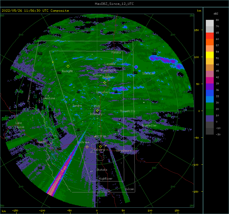This screenshot has height=214, width=229.
Task: Click the Sylvan label
Action: (x=97, y=75)
